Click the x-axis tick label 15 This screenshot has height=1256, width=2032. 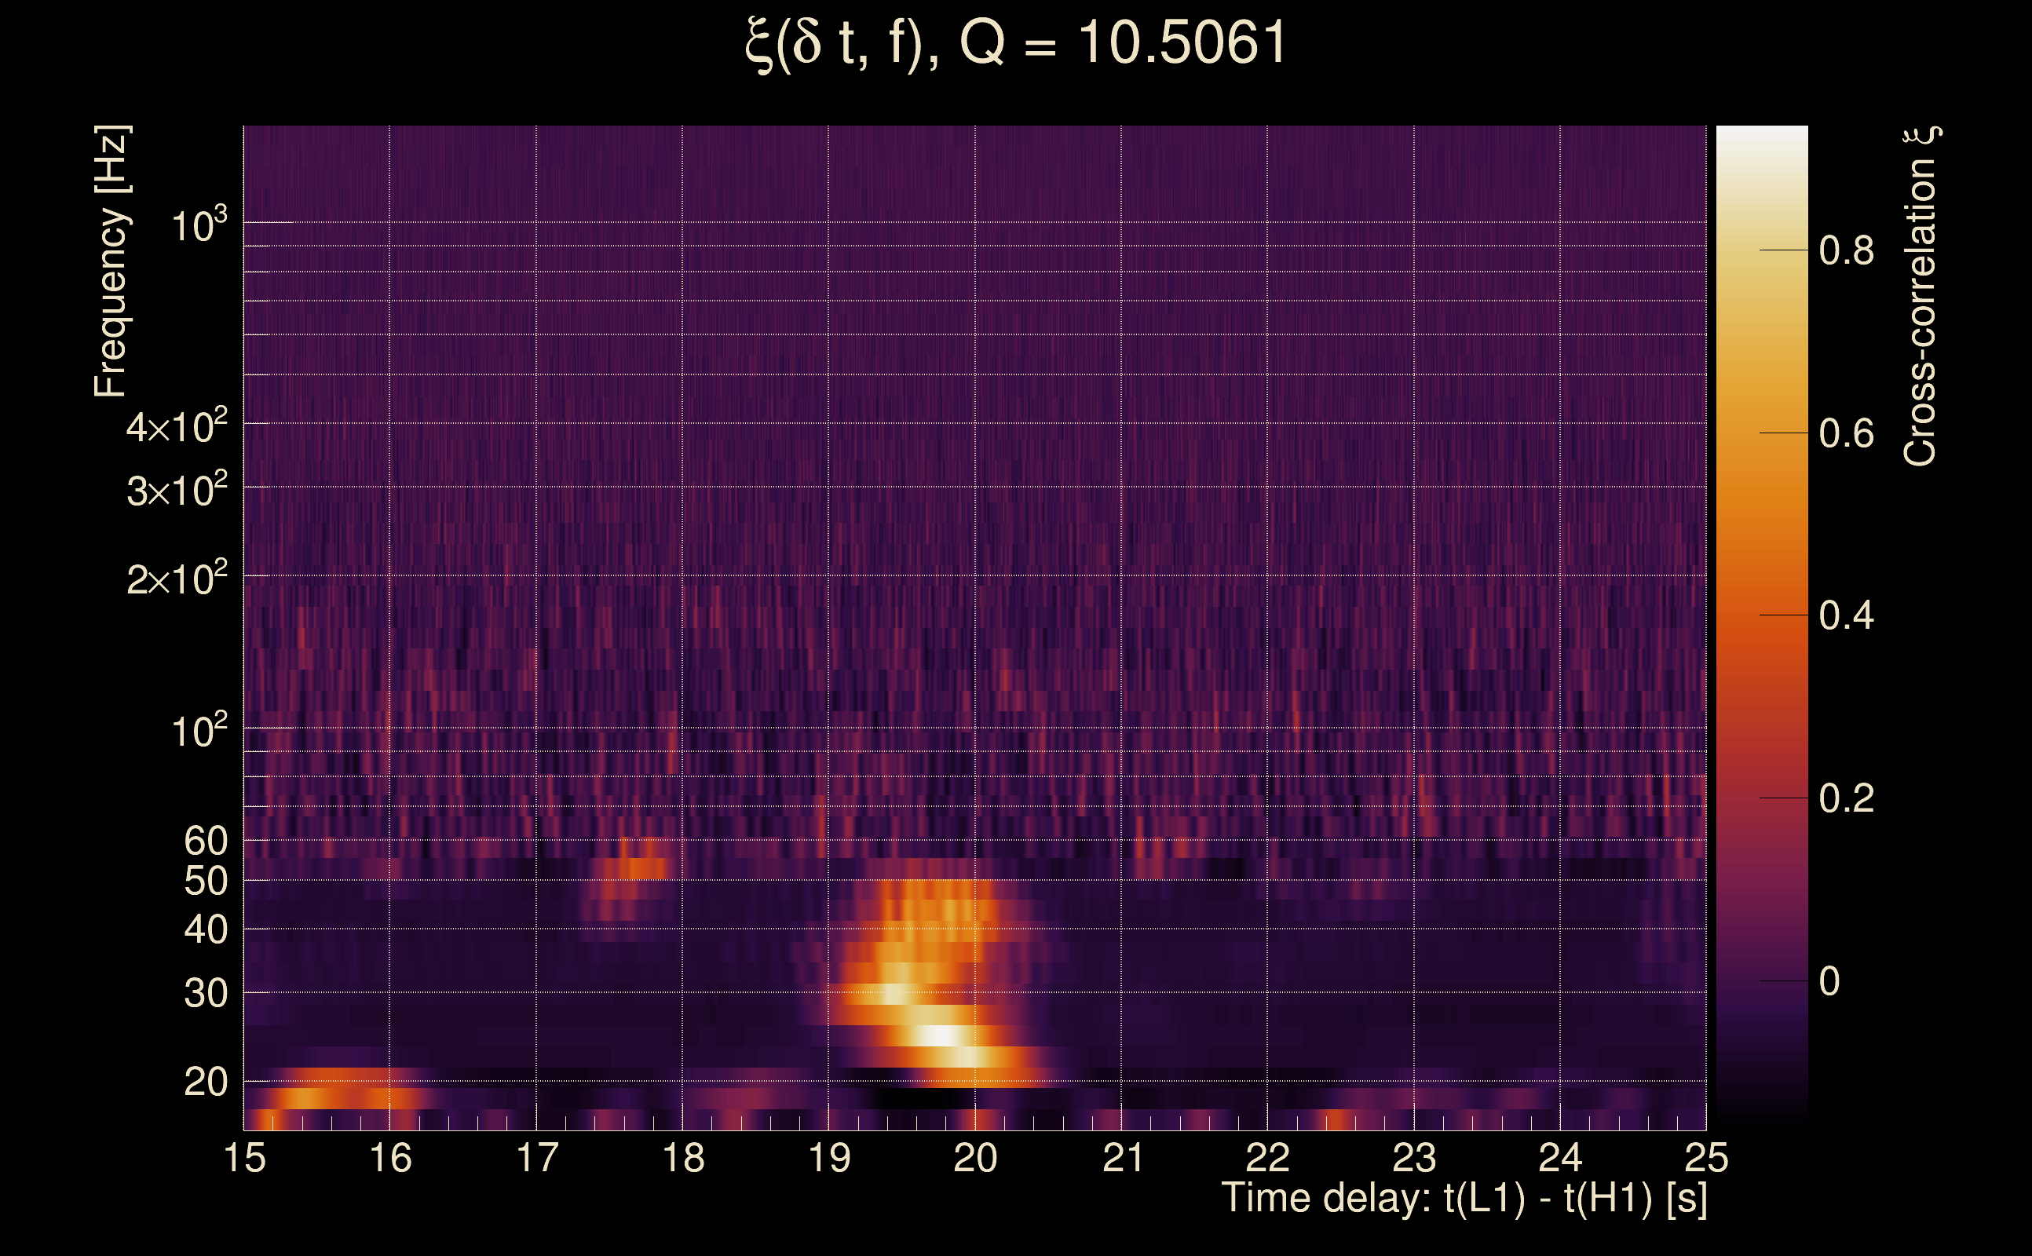coord(244,1158)
